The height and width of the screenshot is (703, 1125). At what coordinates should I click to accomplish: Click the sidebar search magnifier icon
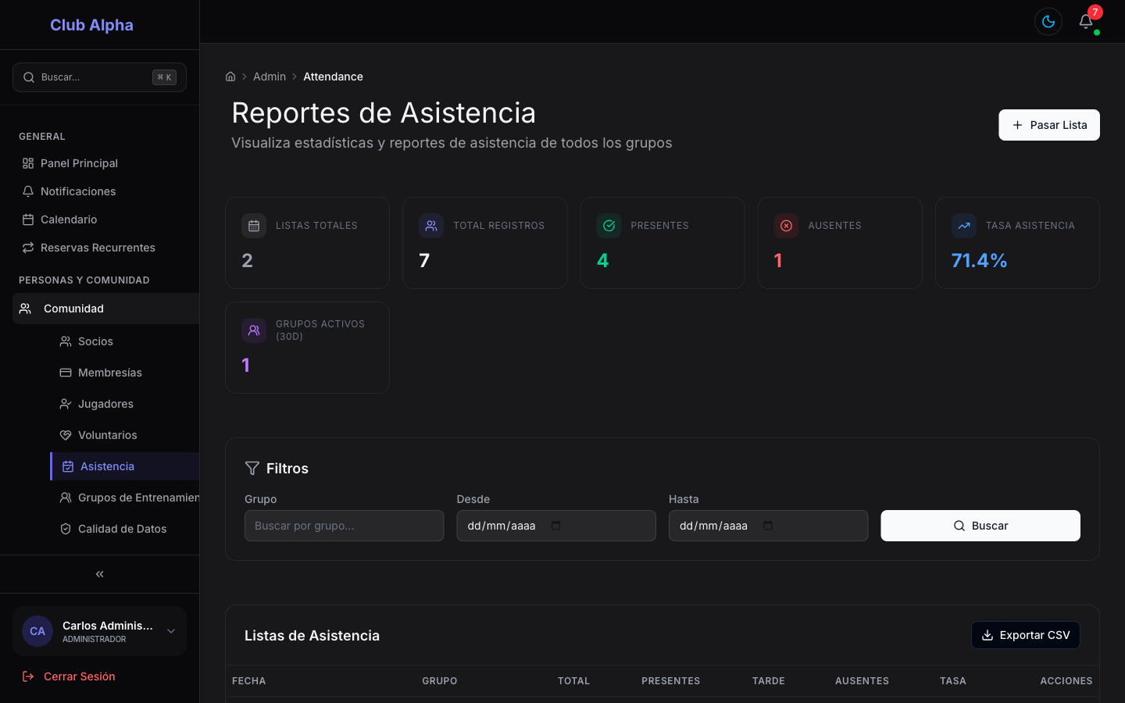(29, 77)
